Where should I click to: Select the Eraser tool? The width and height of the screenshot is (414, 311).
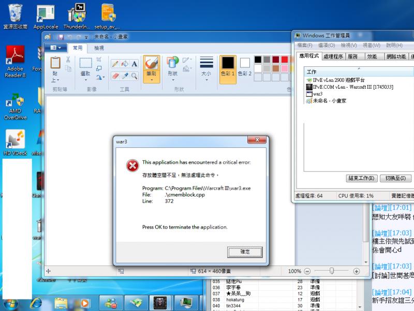[115, 75]
